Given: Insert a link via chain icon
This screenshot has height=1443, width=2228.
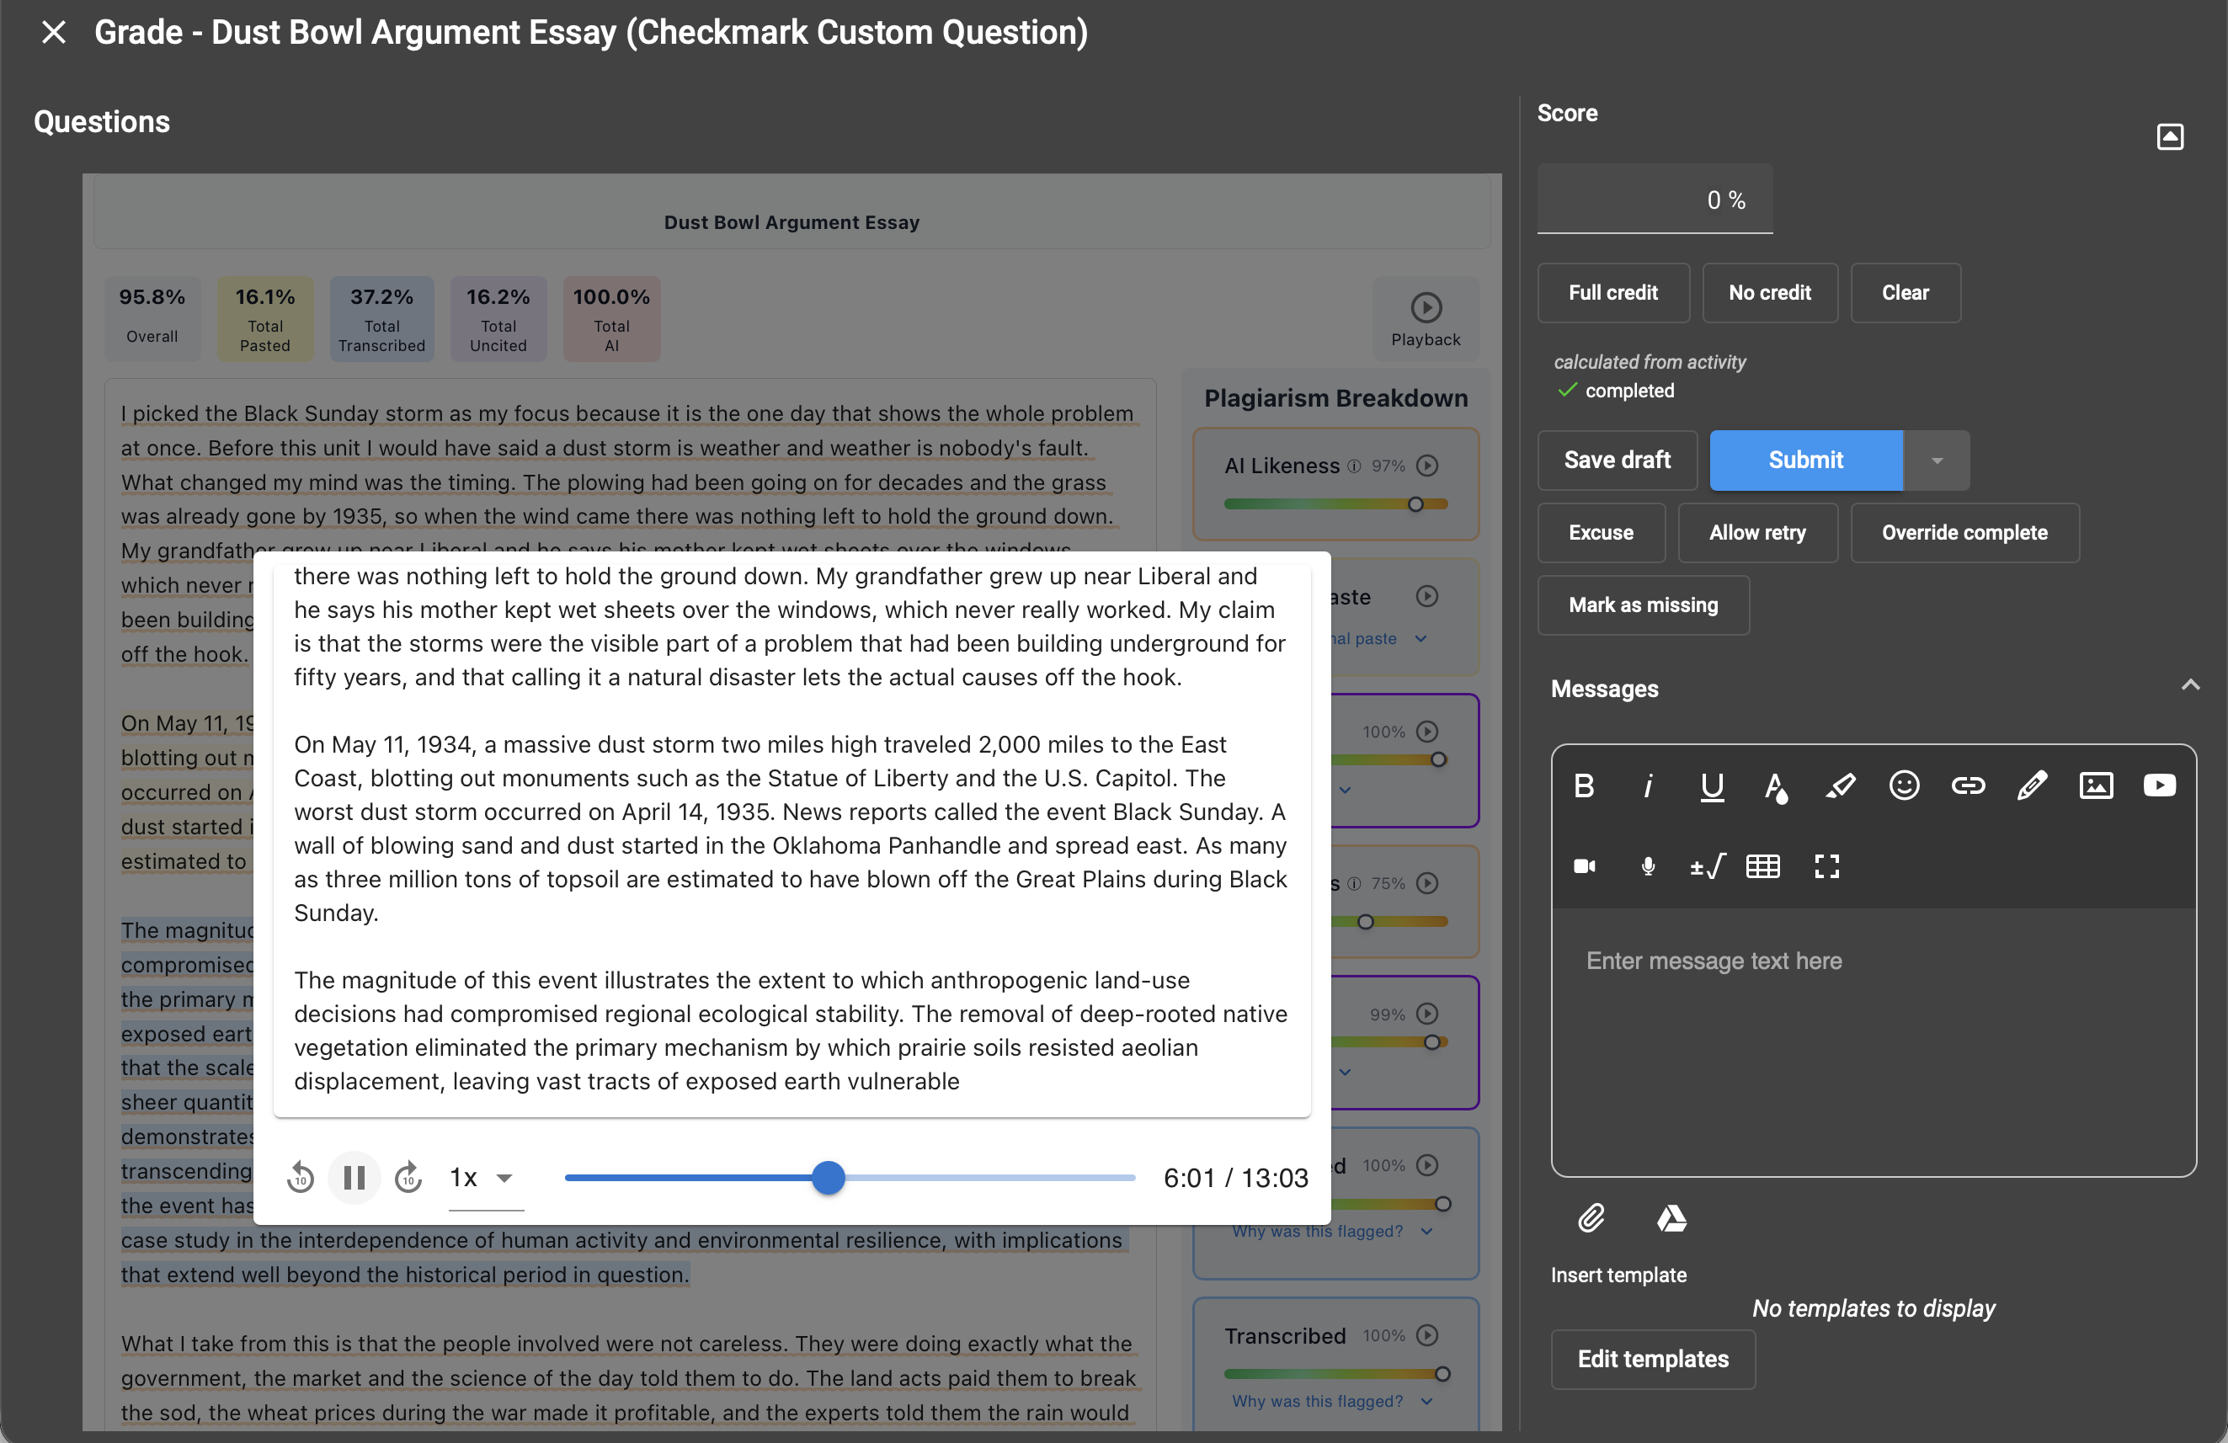Looking at the screenshot, I should coord(1968,786).
